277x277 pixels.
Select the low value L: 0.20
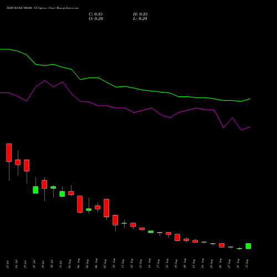pos(140,19)
